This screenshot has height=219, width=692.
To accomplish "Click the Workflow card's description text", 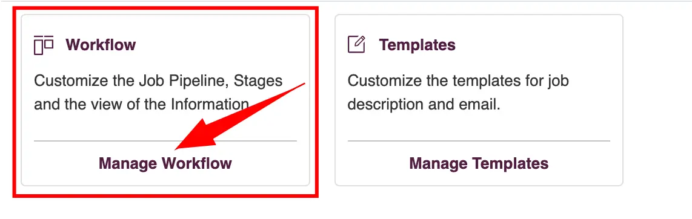I will (x=158, y=93).
